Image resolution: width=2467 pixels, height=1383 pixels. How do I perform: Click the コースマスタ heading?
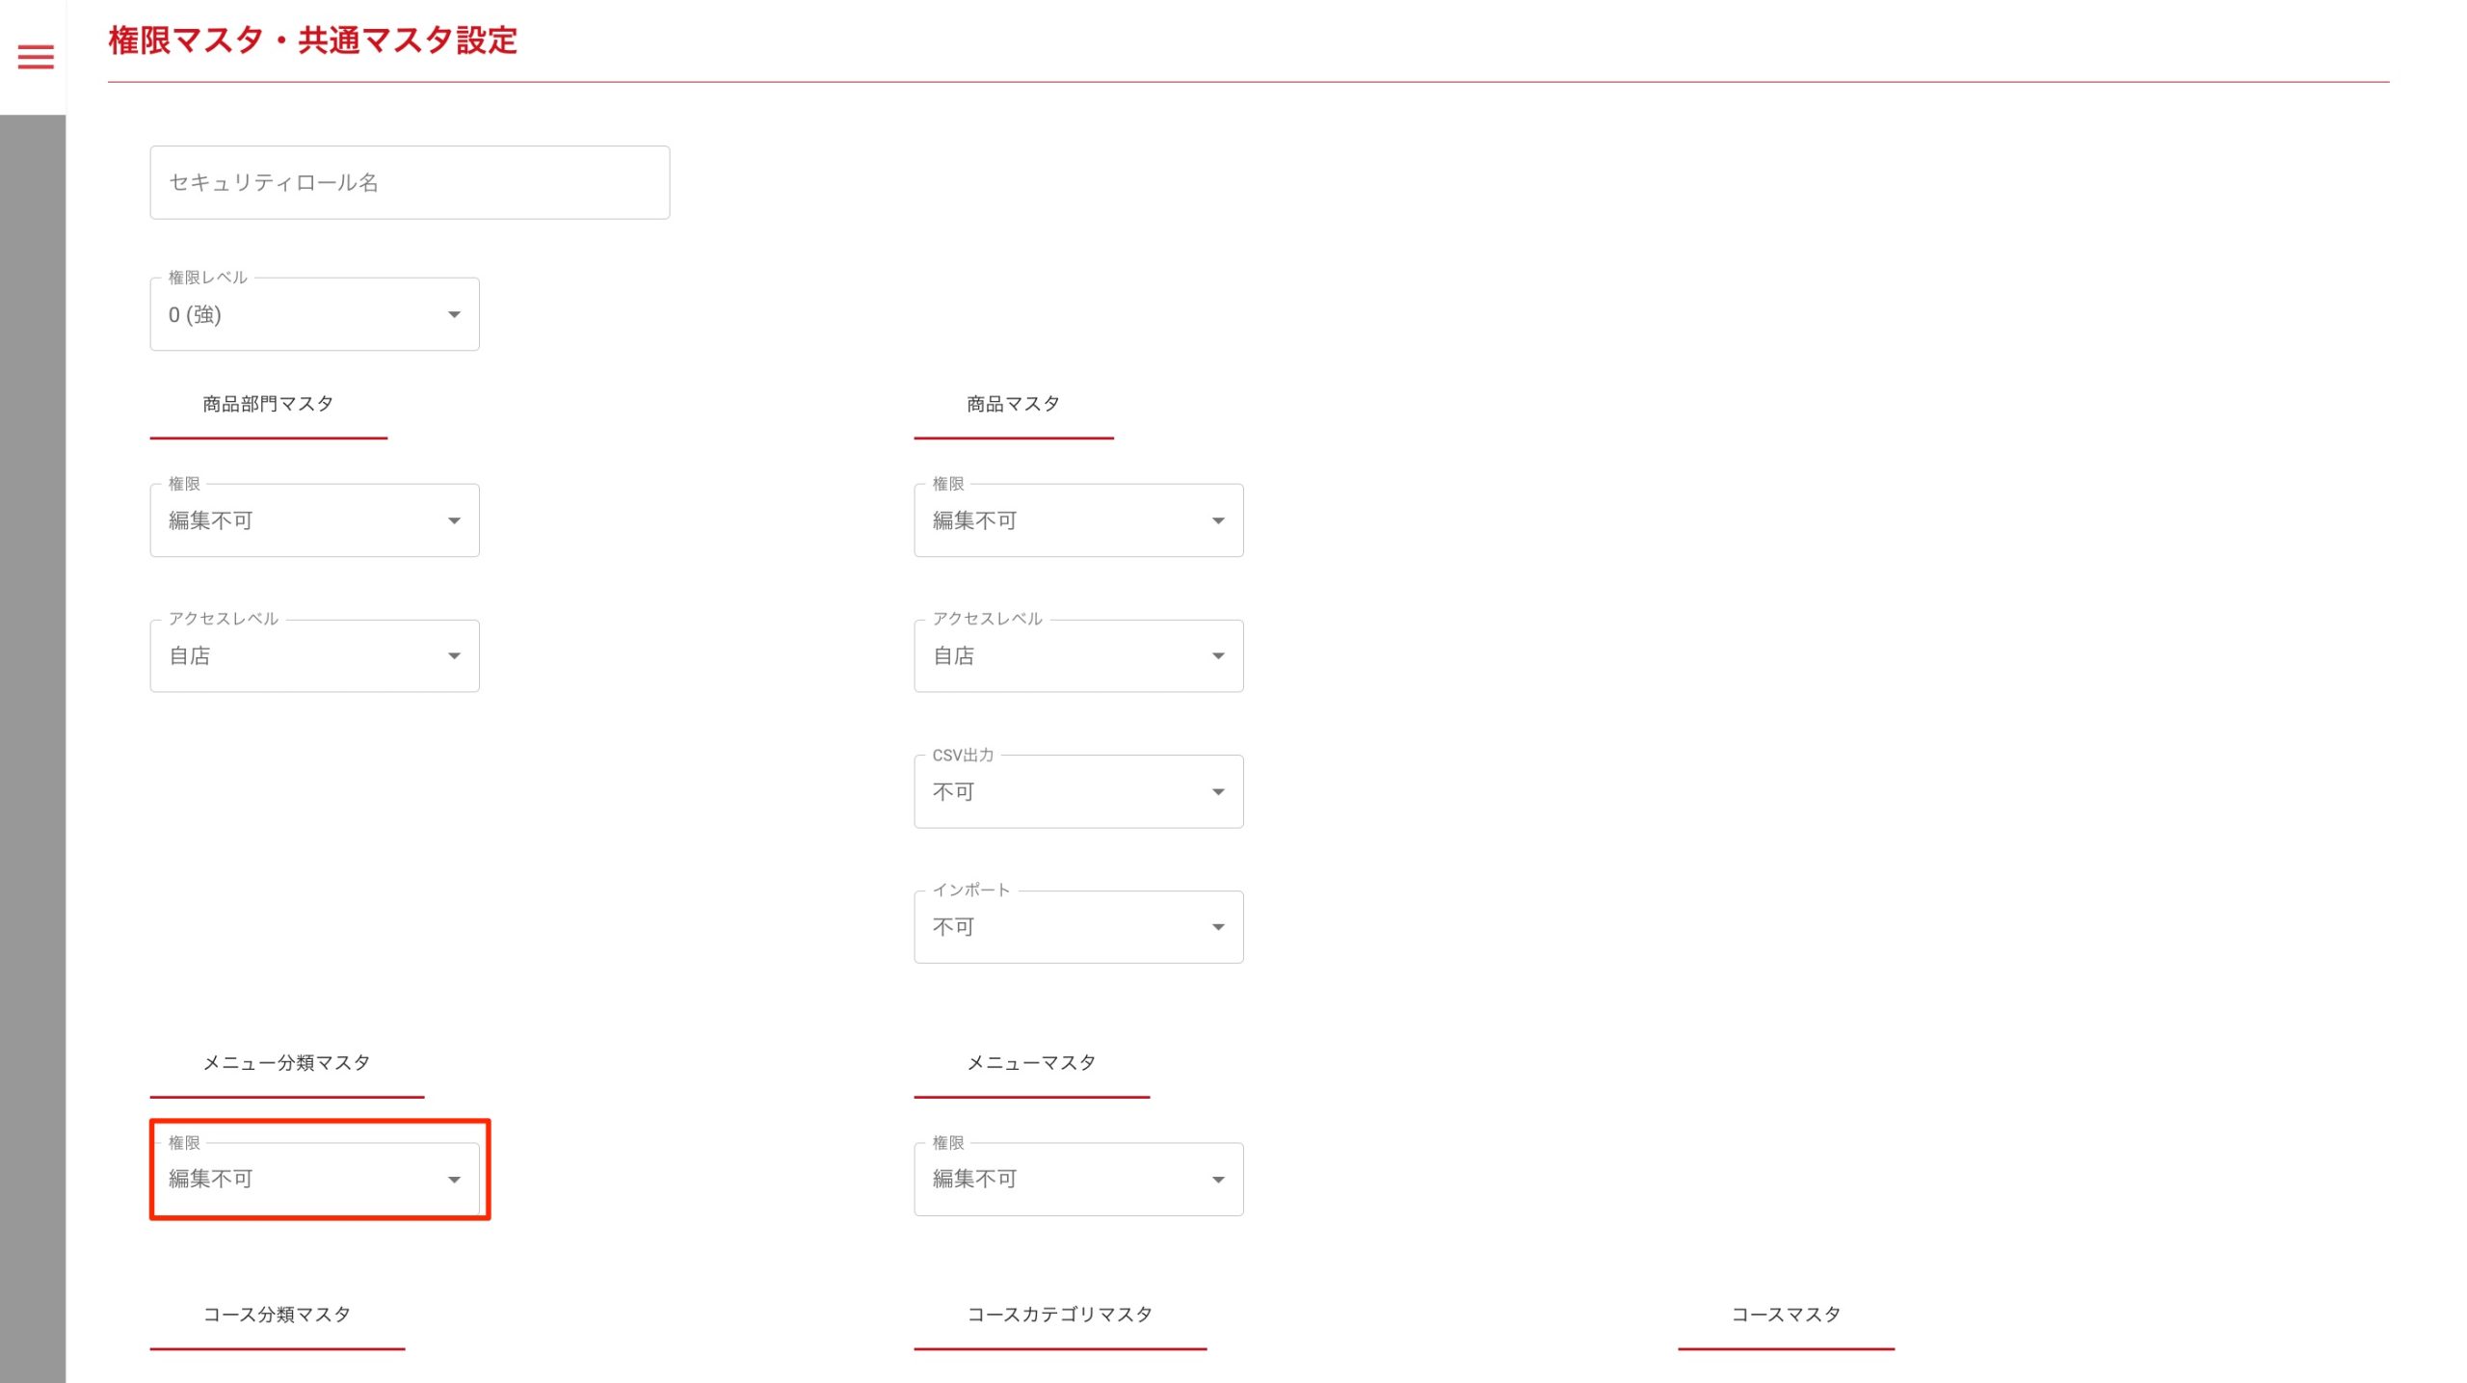1786,1315
